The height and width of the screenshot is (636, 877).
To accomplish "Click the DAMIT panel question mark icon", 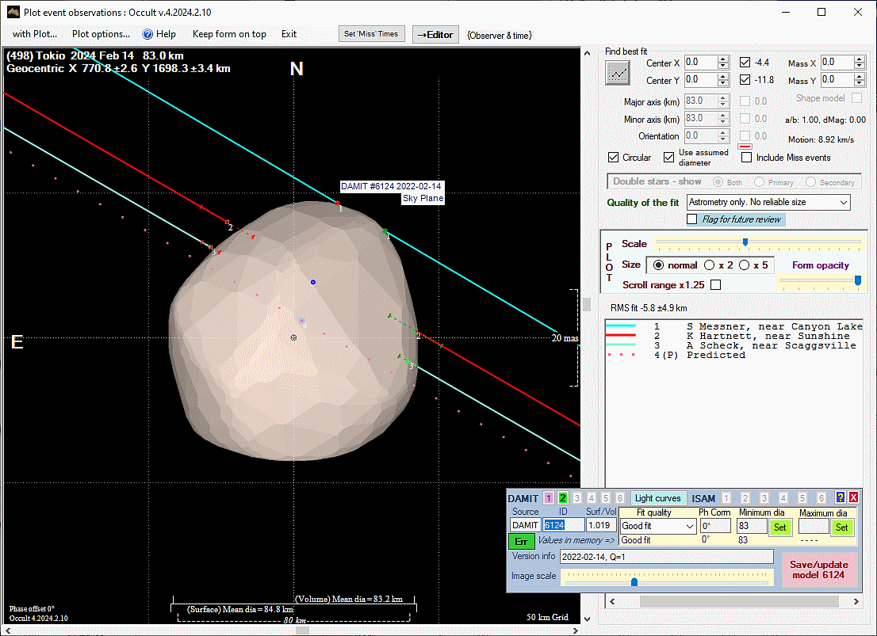I will coord(841,497).
